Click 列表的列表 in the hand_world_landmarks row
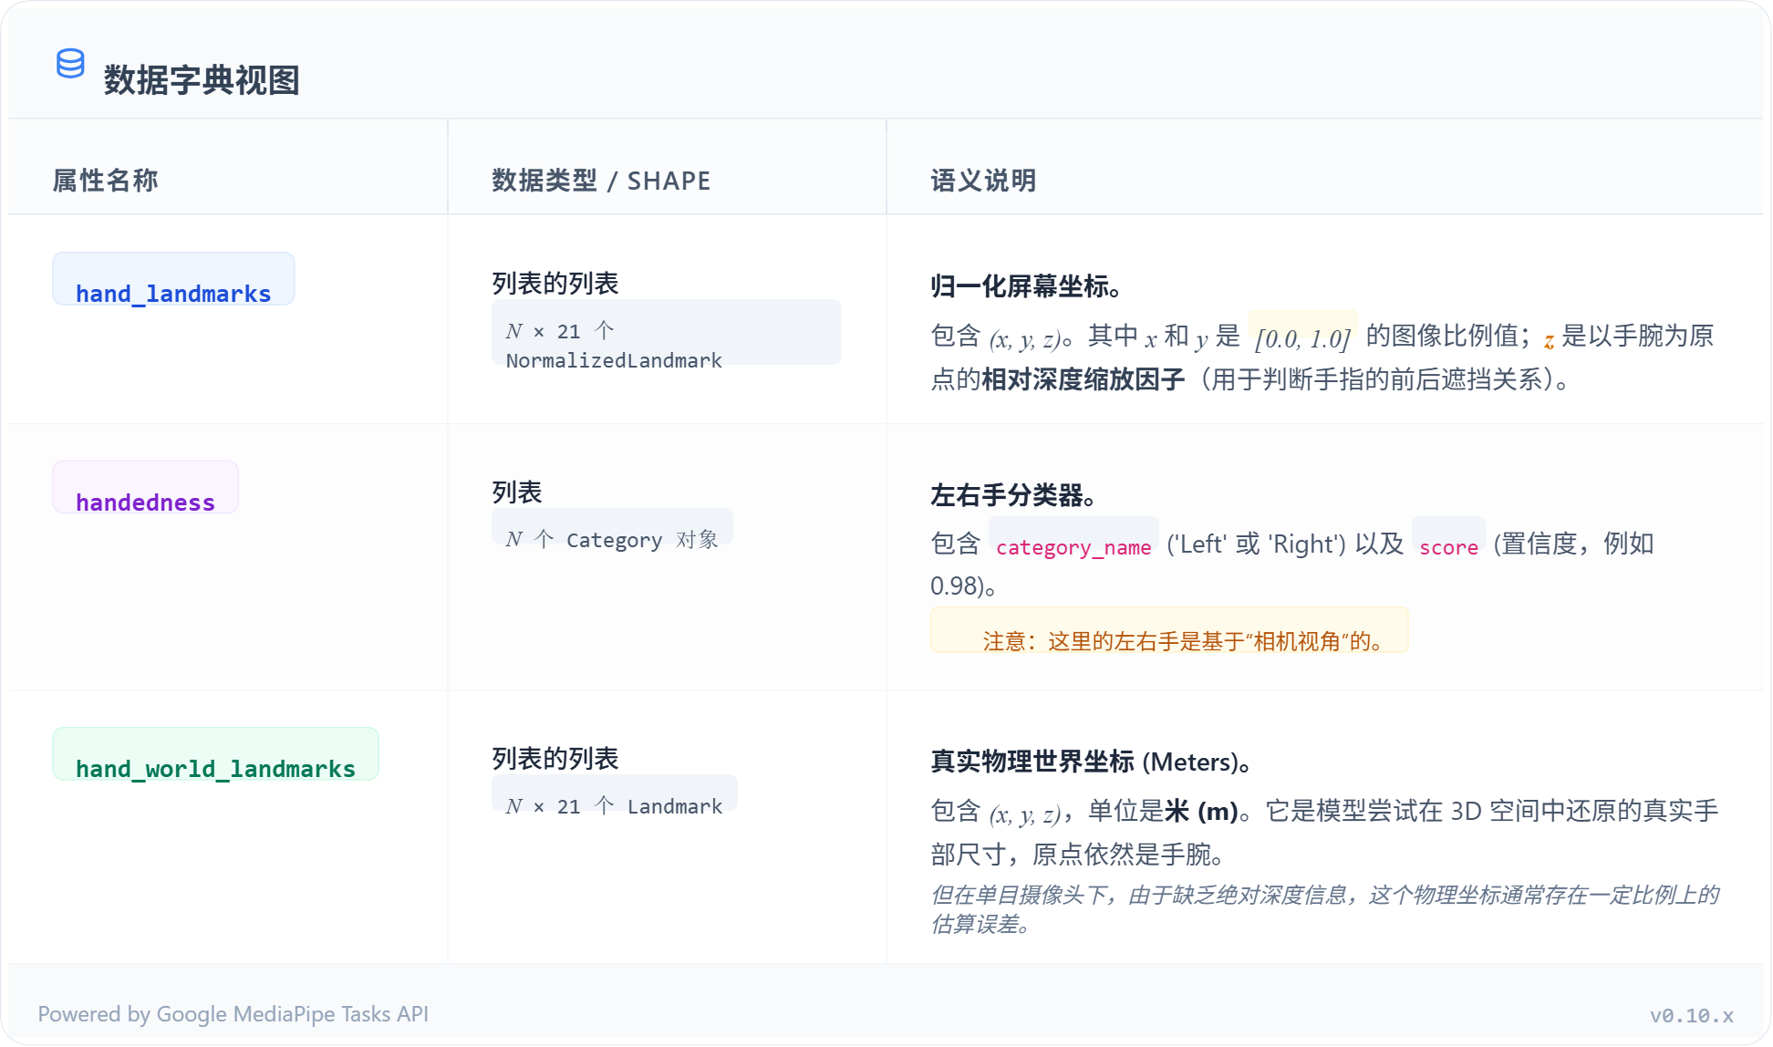Screen dimensions: 1773x1047 (555, 759)
